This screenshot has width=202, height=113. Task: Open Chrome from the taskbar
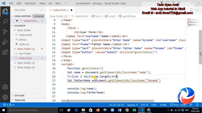[127, 110]
